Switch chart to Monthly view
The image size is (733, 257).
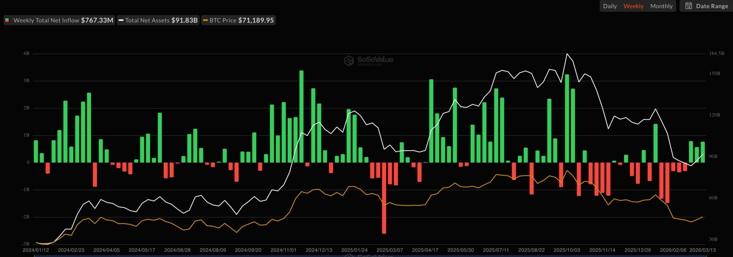click(661, 6)
